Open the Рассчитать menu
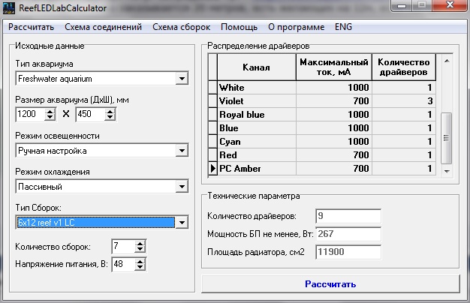 pyautogui.click(x=31, y=27)
